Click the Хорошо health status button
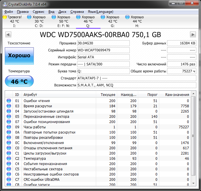The height and width of the screenshot is (191, 201). pos(19,56)
